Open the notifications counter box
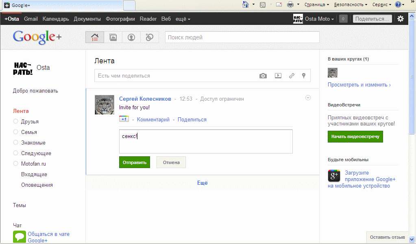 click(343, 19)
